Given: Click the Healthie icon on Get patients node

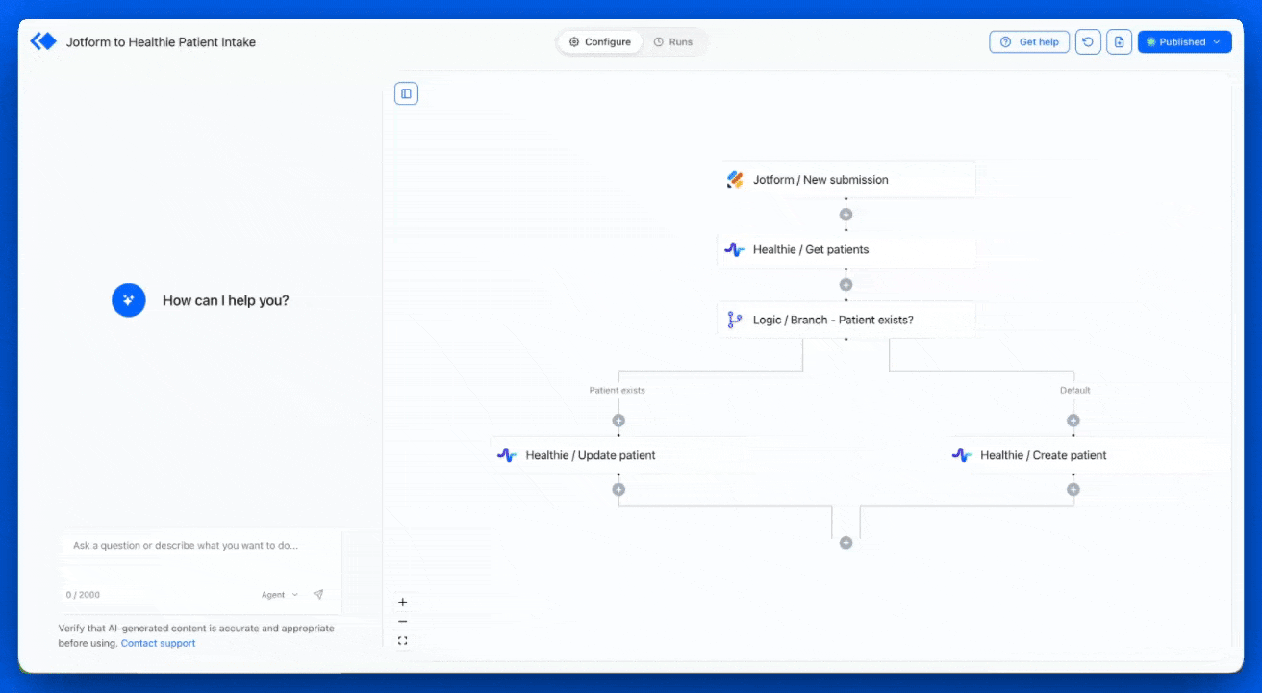Looking at the screenshot, I should [735, 249].
